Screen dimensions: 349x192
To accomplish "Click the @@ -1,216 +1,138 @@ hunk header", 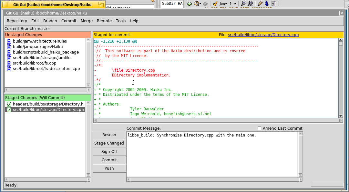I will 115,41.
